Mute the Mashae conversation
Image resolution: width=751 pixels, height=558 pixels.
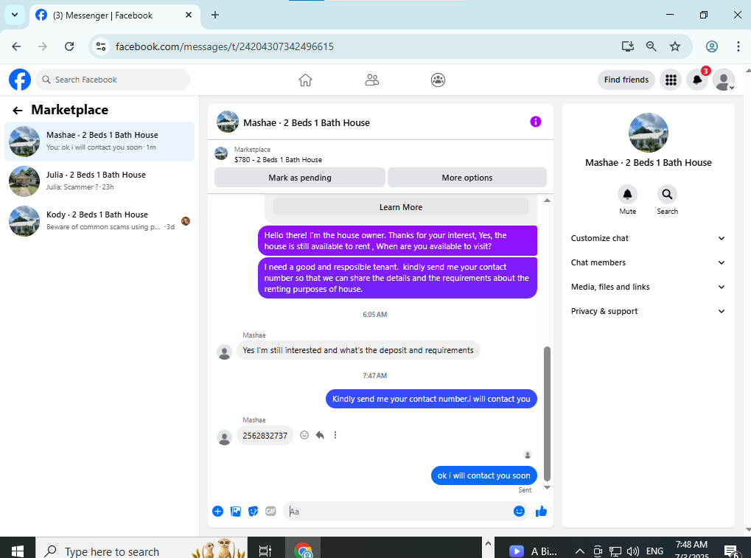(627, 195)
